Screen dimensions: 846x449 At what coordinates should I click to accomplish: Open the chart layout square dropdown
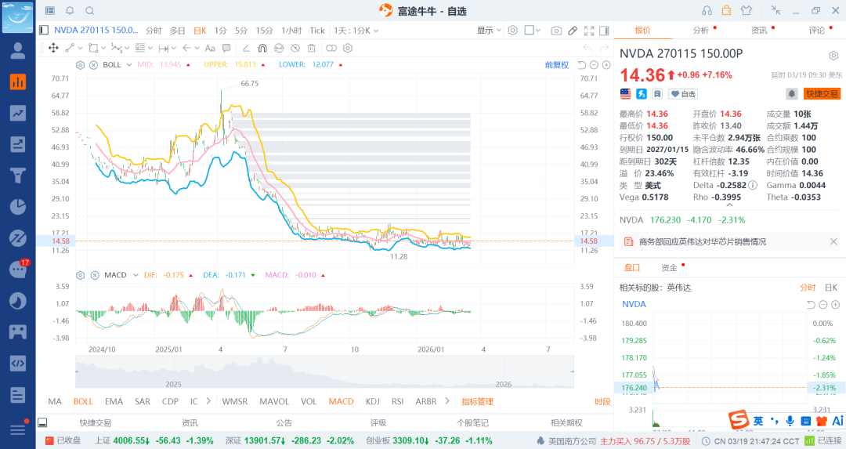(x=533, y=31)
